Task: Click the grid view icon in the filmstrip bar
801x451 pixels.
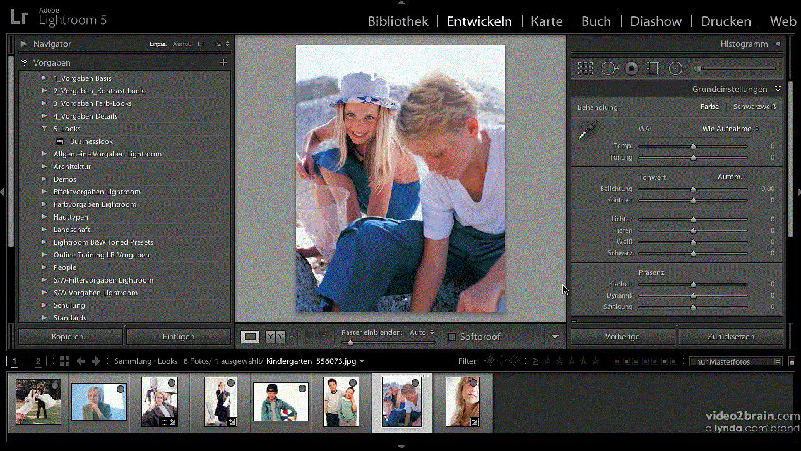Action: (x=64, y=361)
